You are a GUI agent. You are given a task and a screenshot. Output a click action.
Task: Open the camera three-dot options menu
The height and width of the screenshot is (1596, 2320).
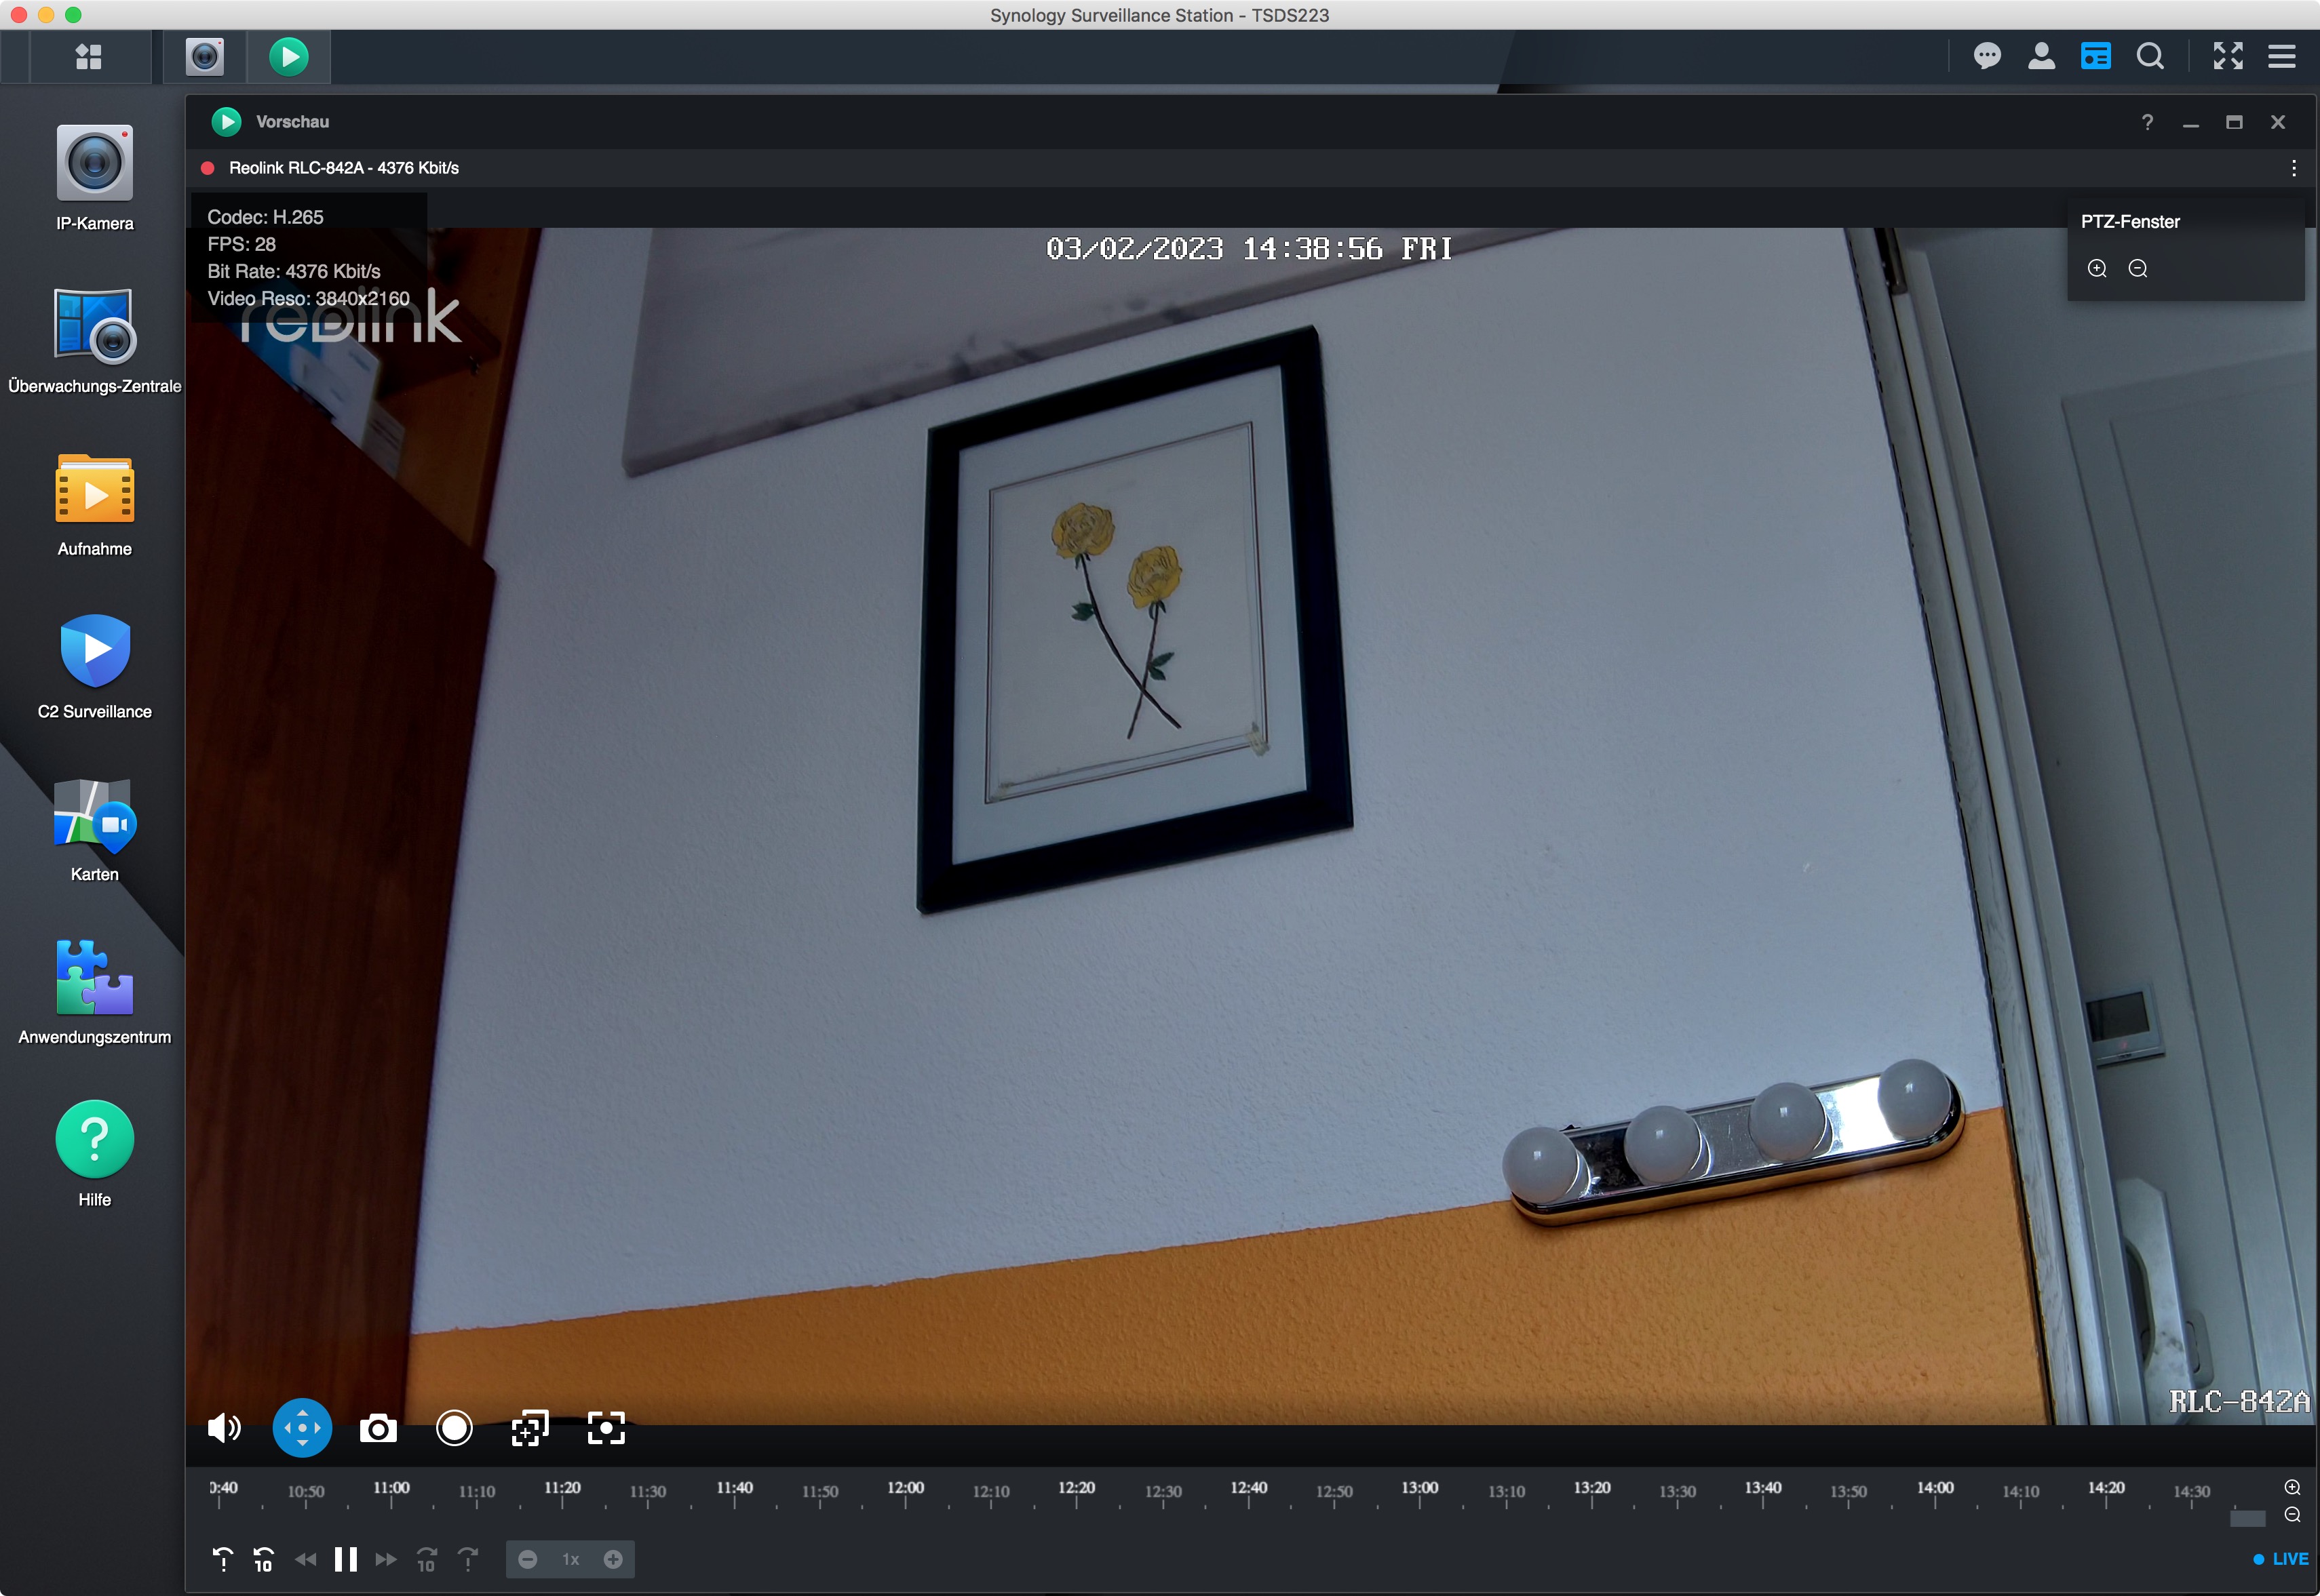[2293, 168]
